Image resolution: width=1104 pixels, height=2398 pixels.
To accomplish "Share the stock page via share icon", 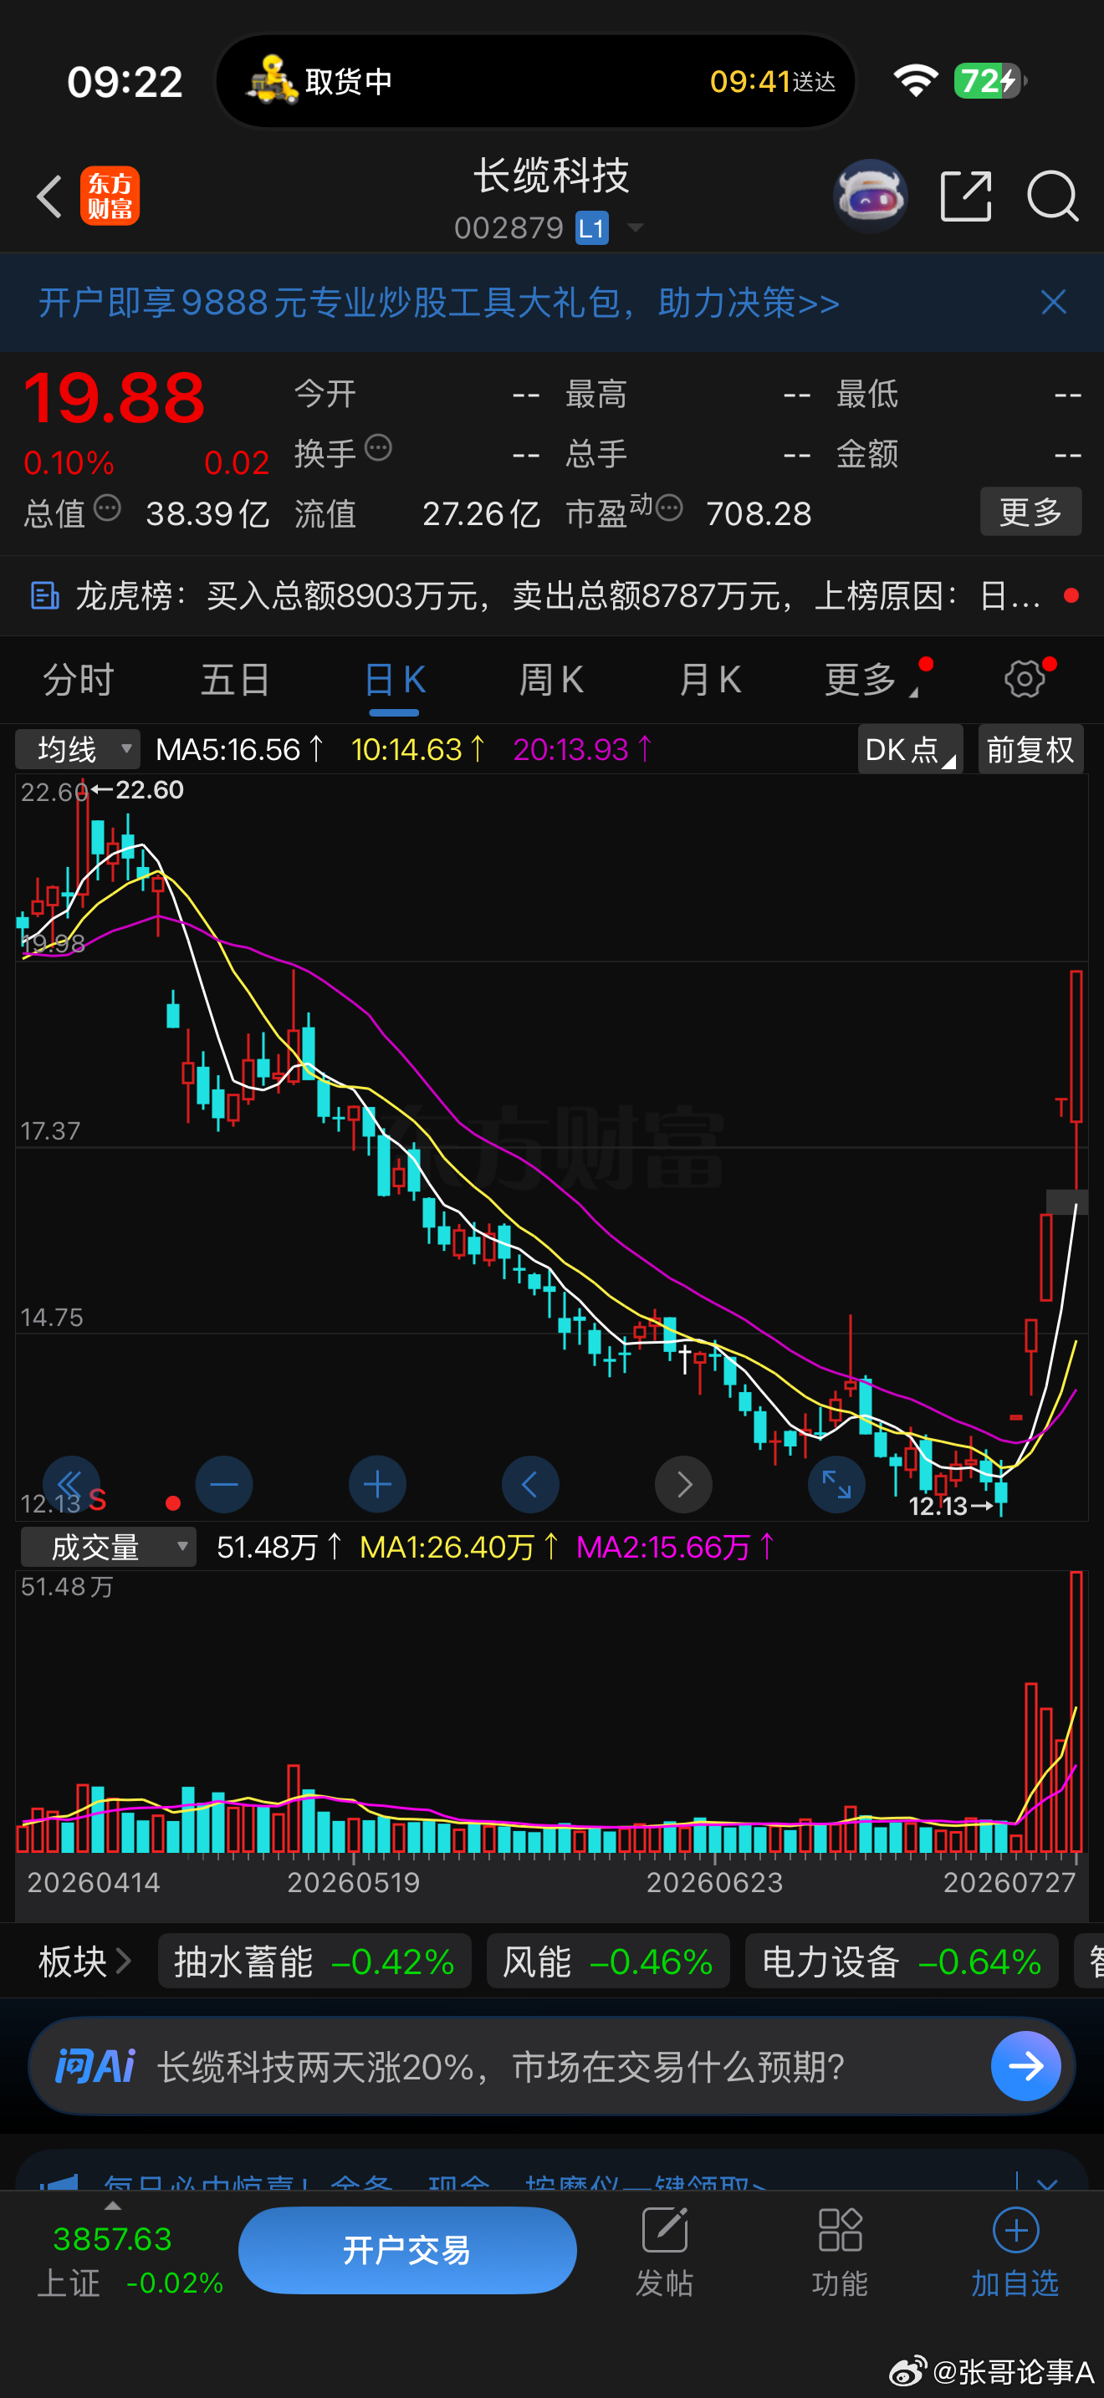I will [x=965, y=196].
